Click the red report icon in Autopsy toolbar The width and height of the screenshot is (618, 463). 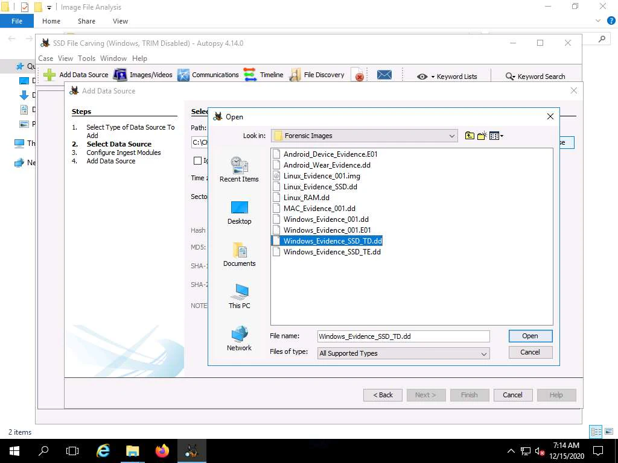point(358,75)
